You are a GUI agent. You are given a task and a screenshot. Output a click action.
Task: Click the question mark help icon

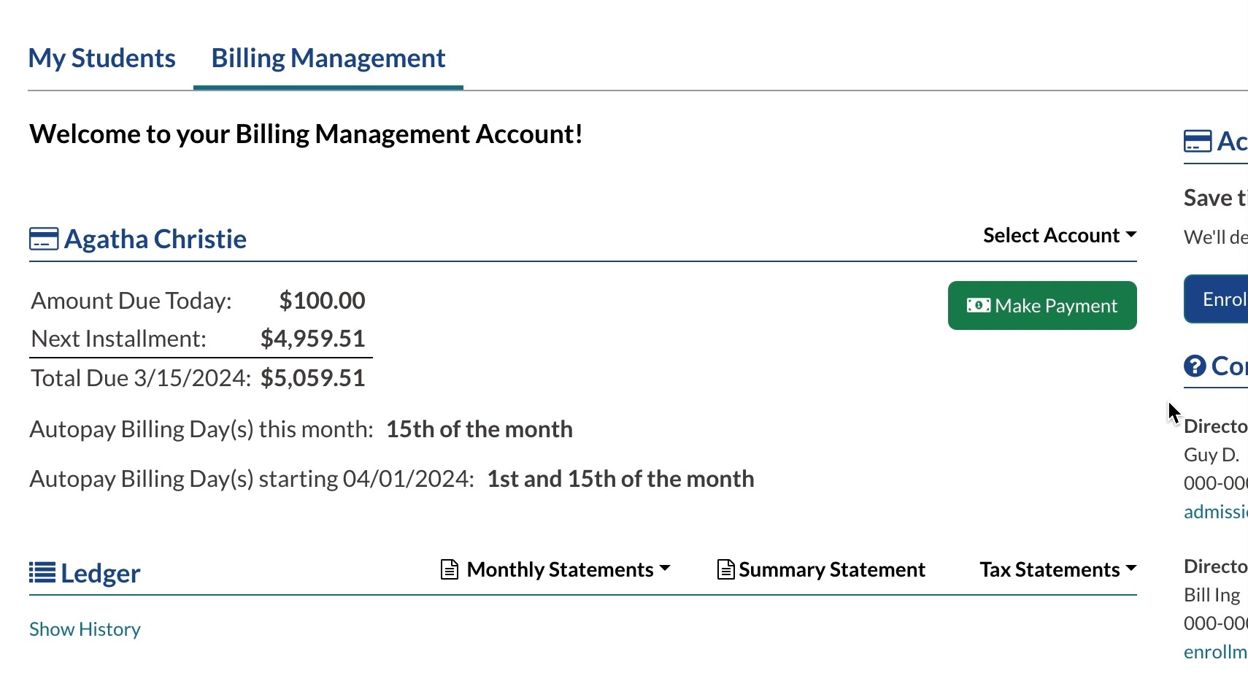1195,366
